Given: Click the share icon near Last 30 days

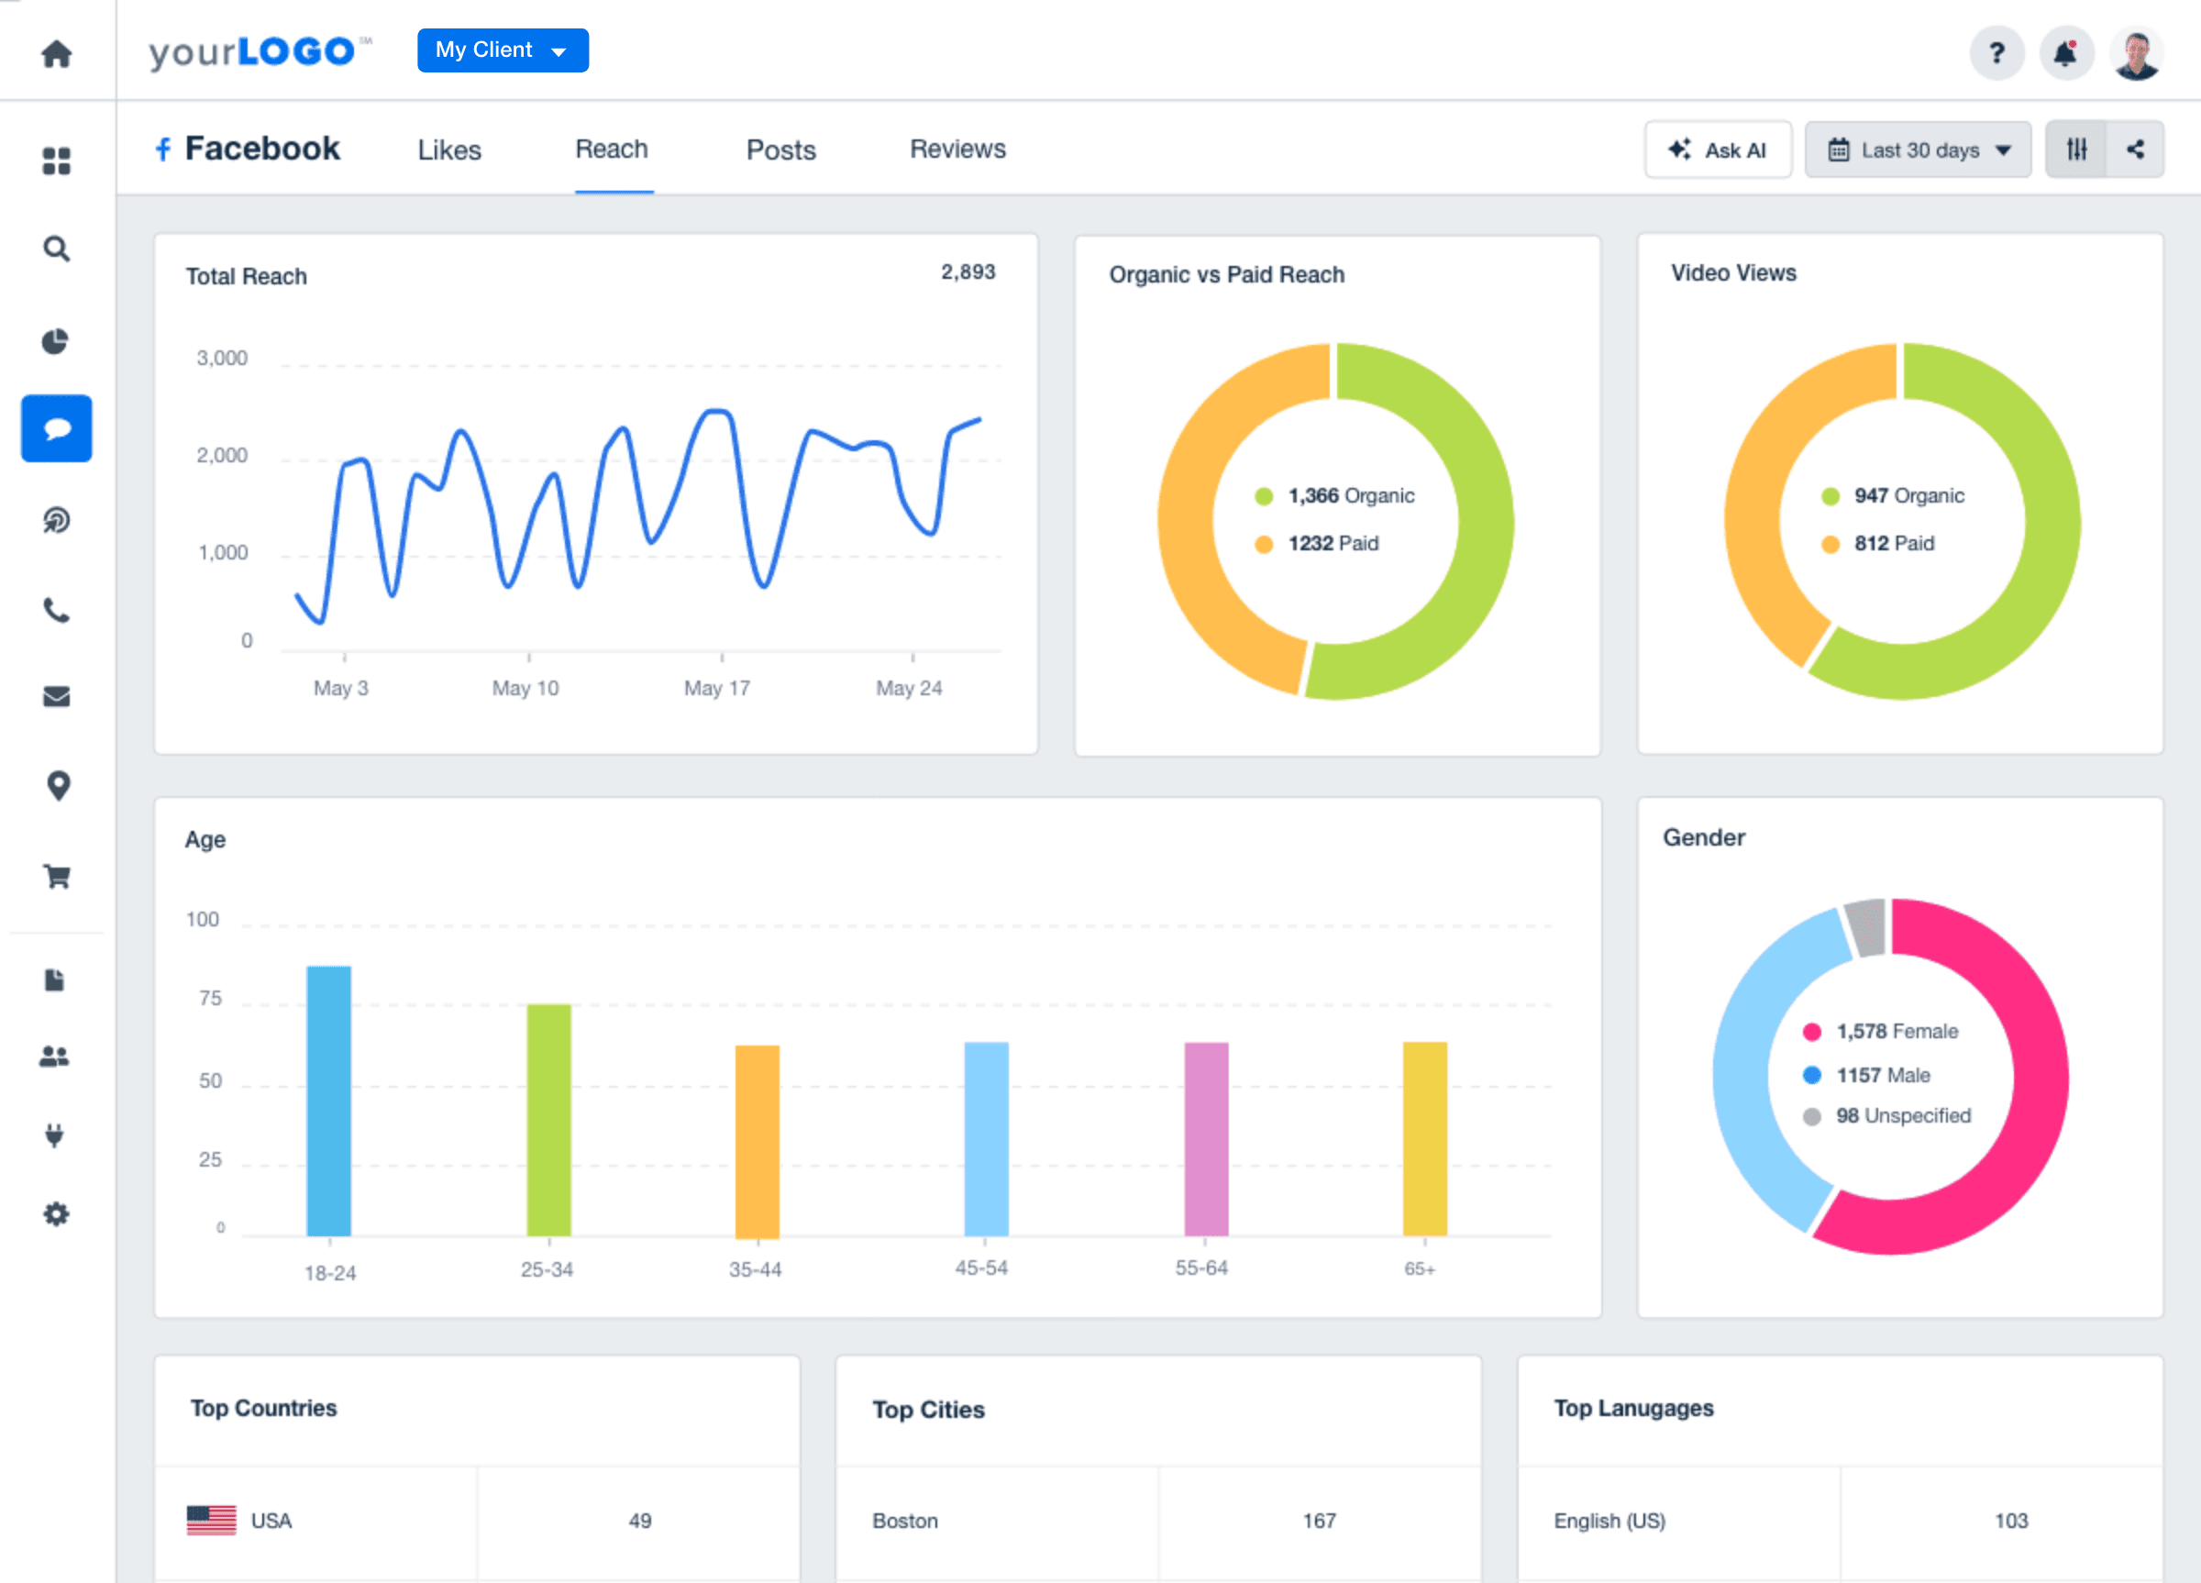Looking at the screenshot, I should tap(2137, 149).
